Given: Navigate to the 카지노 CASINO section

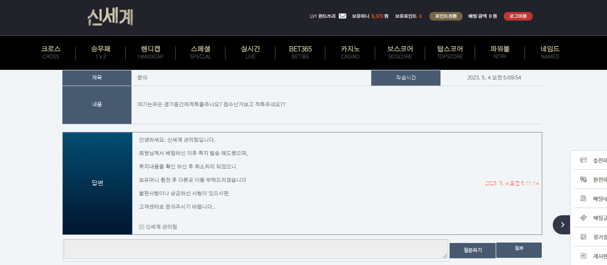Looking at the screenshot, I should click(350, 52).
